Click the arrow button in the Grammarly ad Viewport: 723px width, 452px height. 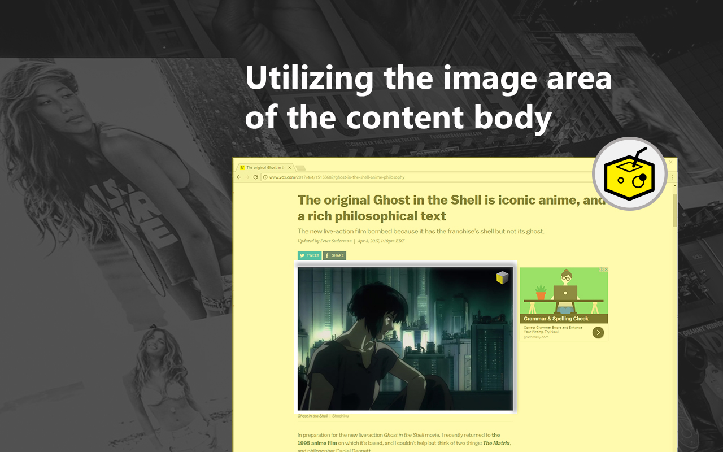598,332
